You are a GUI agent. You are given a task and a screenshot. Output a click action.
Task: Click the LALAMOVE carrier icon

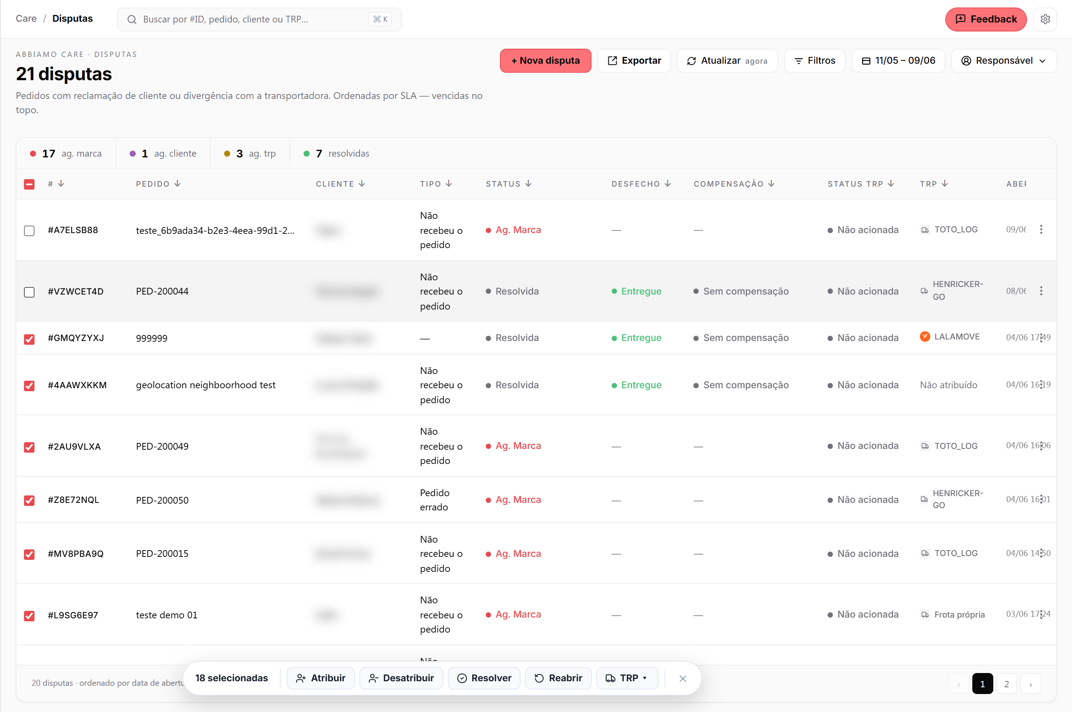click(925, 337)
